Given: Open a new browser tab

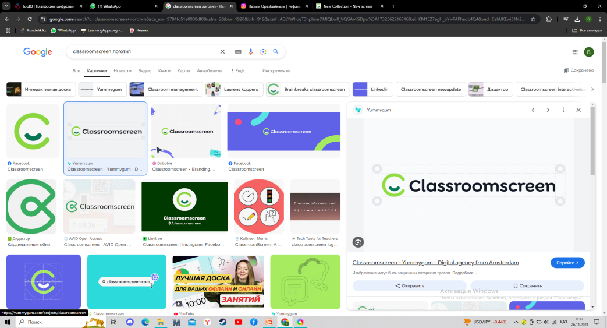Looking at the screenshot, I should [x=393, y=6].
